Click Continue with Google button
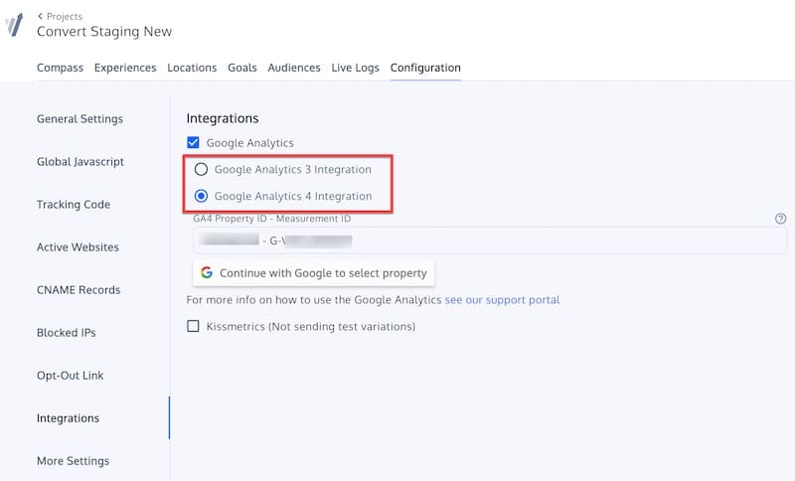The width and height of the screenshot is (795, 481). point(314,272)
